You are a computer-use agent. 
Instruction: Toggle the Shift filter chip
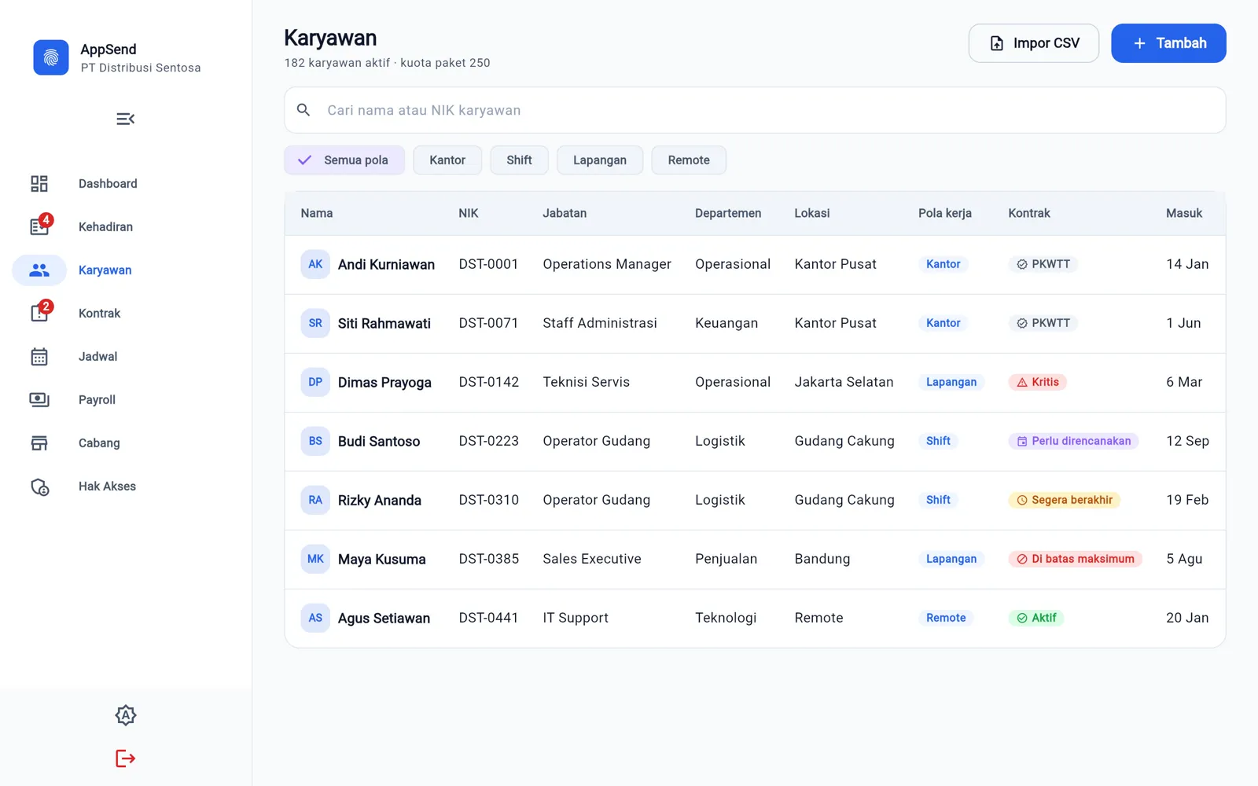tap(519, 160)
